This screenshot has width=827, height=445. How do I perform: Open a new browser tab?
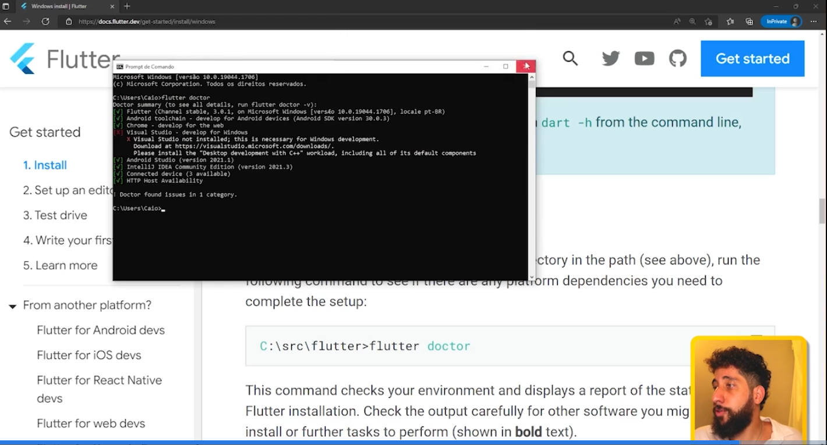(x=127, y=6)
